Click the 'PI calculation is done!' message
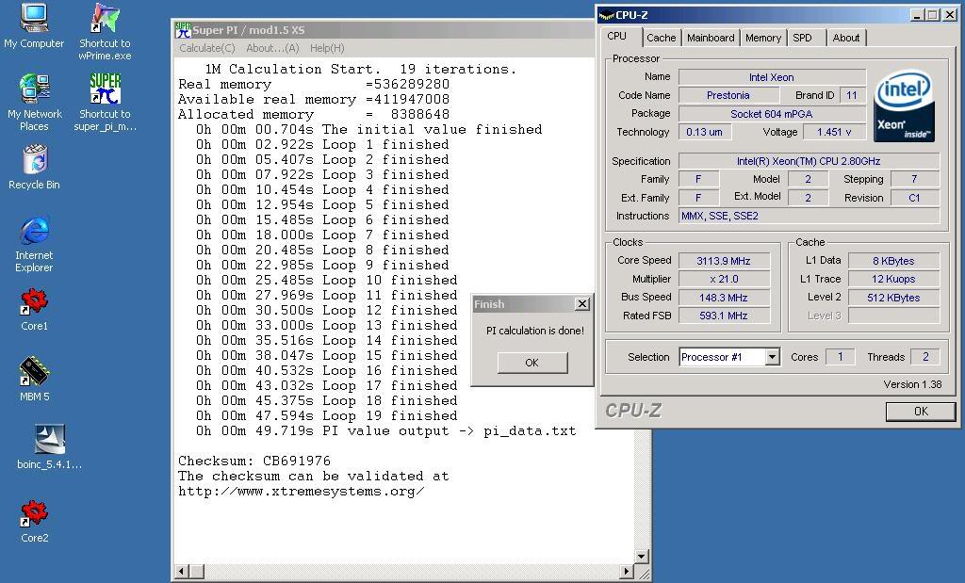Image resolution: width=965 pixels, height=583 pixels. (x=535, y=331)
